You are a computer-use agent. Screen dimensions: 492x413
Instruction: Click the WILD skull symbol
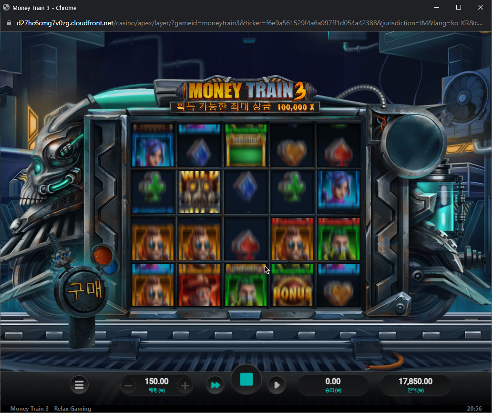(x=199, y=192)
